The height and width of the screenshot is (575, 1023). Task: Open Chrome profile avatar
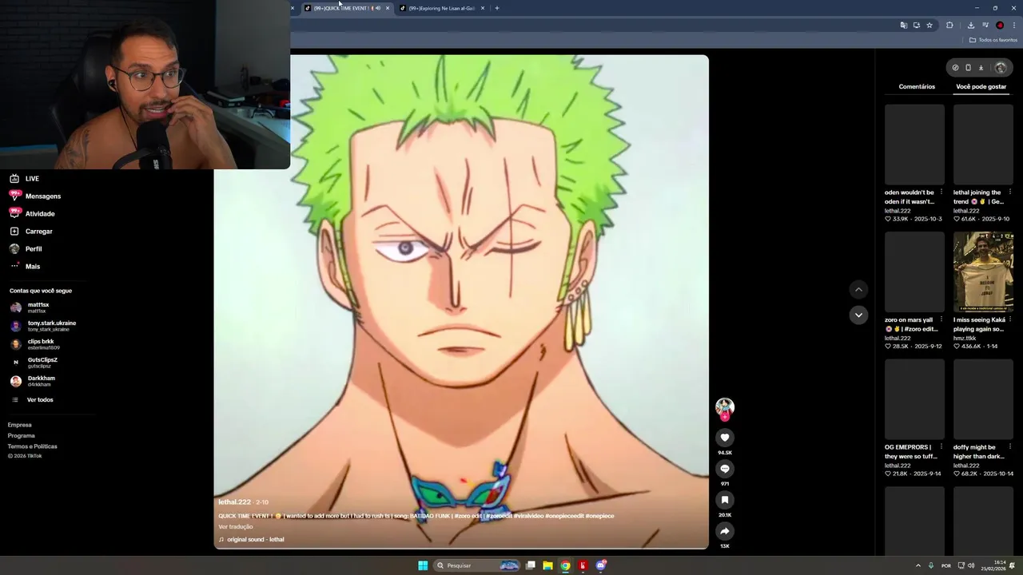(1000, 26)
